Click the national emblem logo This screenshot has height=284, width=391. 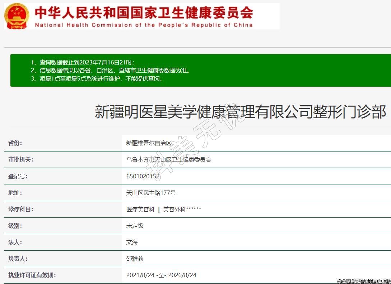(x=17, y=16)
